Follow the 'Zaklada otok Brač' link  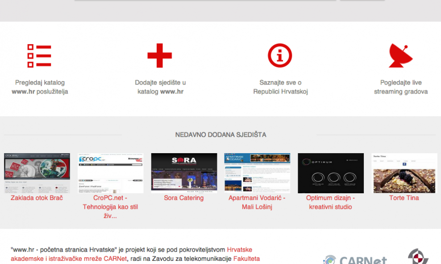[x=37, y=198]
